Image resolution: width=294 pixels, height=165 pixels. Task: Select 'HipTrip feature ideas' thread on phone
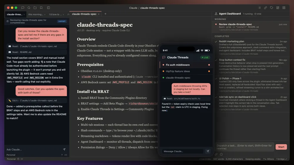tap(186, 71)
